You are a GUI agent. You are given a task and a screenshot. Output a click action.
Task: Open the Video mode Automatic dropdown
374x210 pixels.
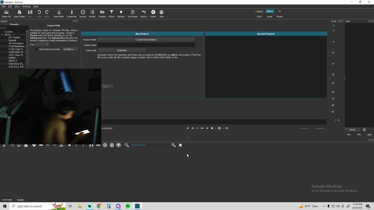pos(122,50)
